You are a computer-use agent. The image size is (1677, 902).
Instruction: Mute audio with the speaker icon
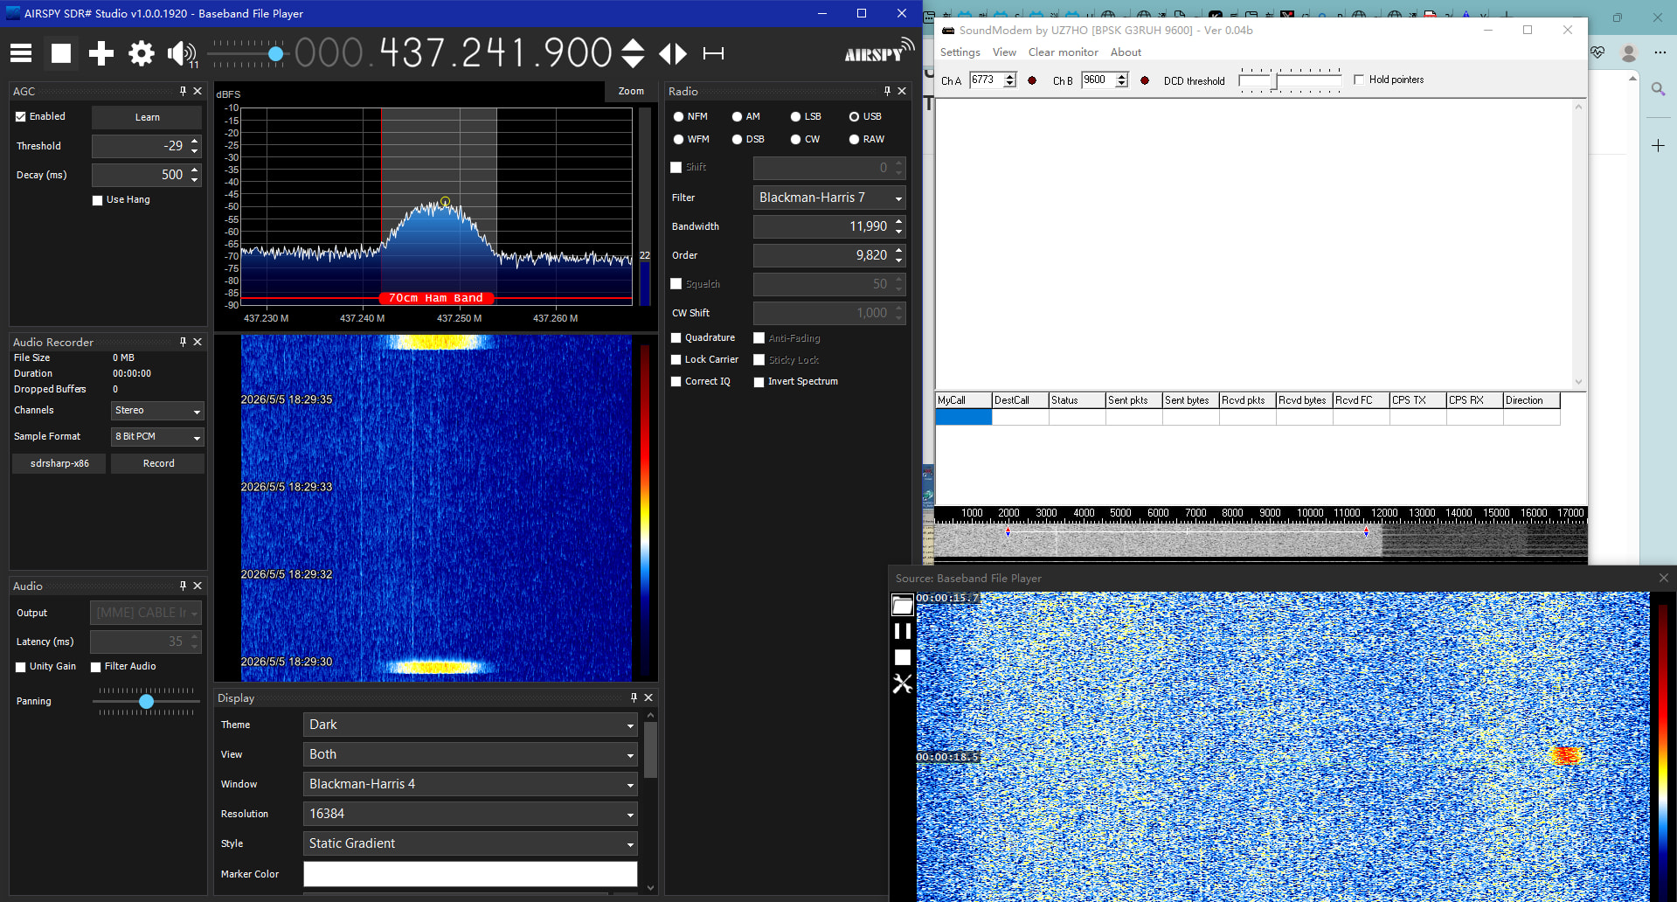(181, 53)
